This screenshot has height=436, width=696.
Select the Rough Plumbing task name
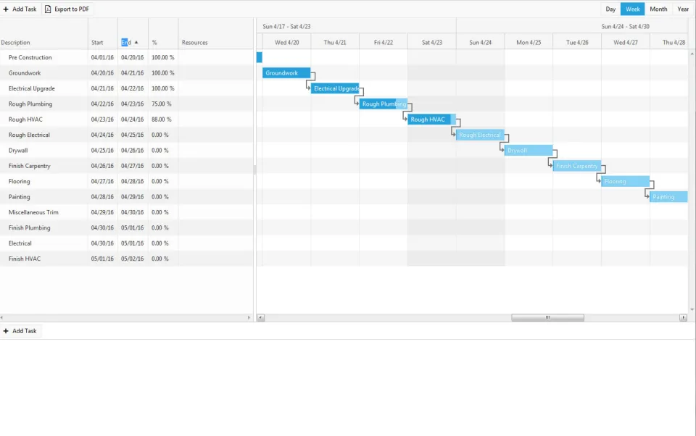(30, 104)
